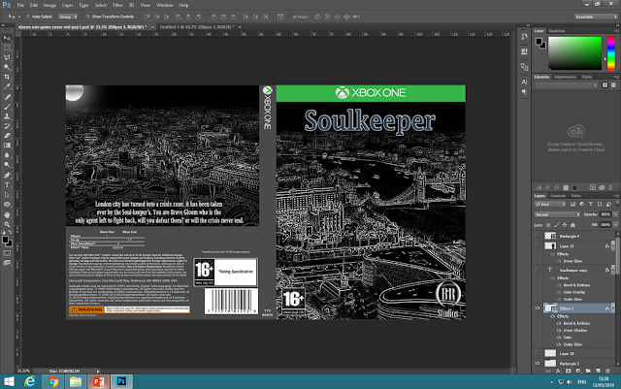Open the Image menu
621x389 pixels.
[49, 5]
